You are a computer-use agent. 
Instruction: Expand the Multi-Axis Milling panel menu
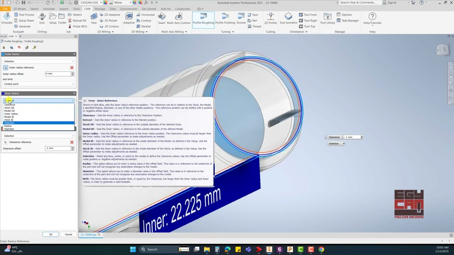[174, 32]
